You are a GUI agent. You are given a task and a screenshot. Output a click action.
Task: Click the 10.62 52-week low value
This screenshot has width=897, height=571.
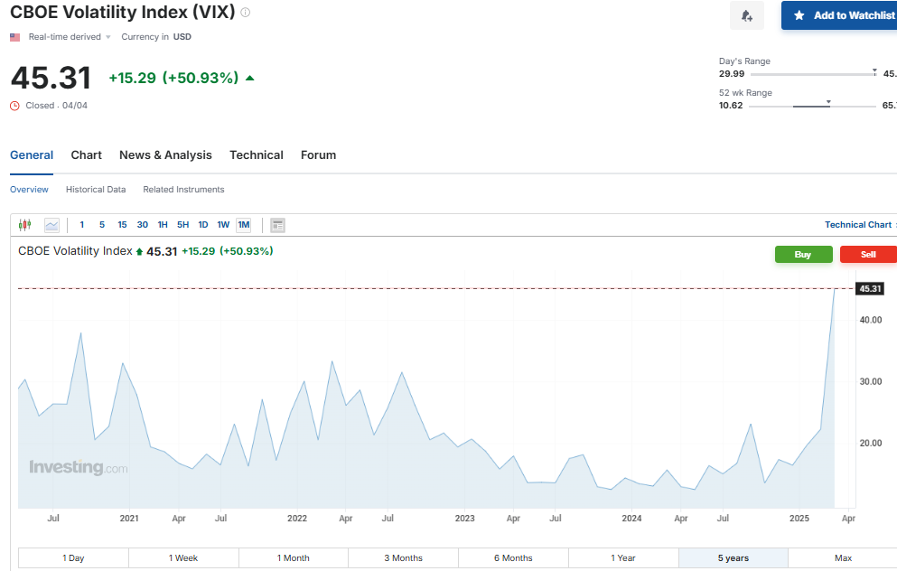pos(731,106)
